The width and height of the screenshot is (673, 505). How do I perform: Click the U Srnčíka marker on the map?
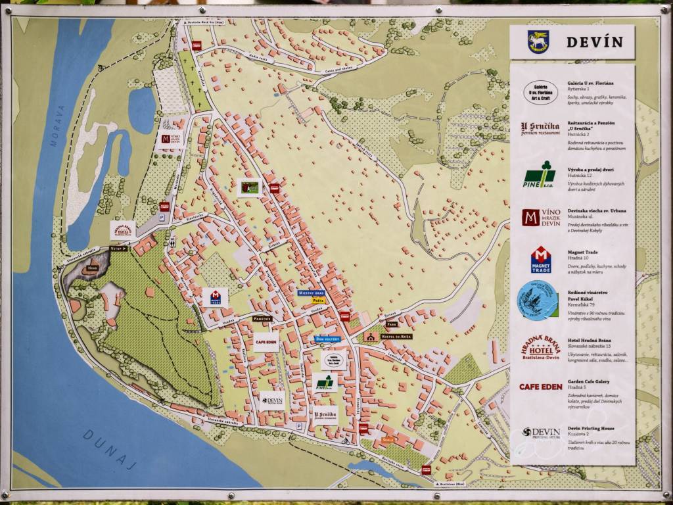coord(325,415)
